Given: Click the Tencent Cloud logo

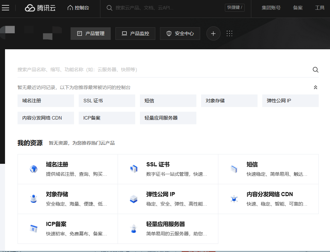Looking at the screenshot, I should (x=40, y=8).
